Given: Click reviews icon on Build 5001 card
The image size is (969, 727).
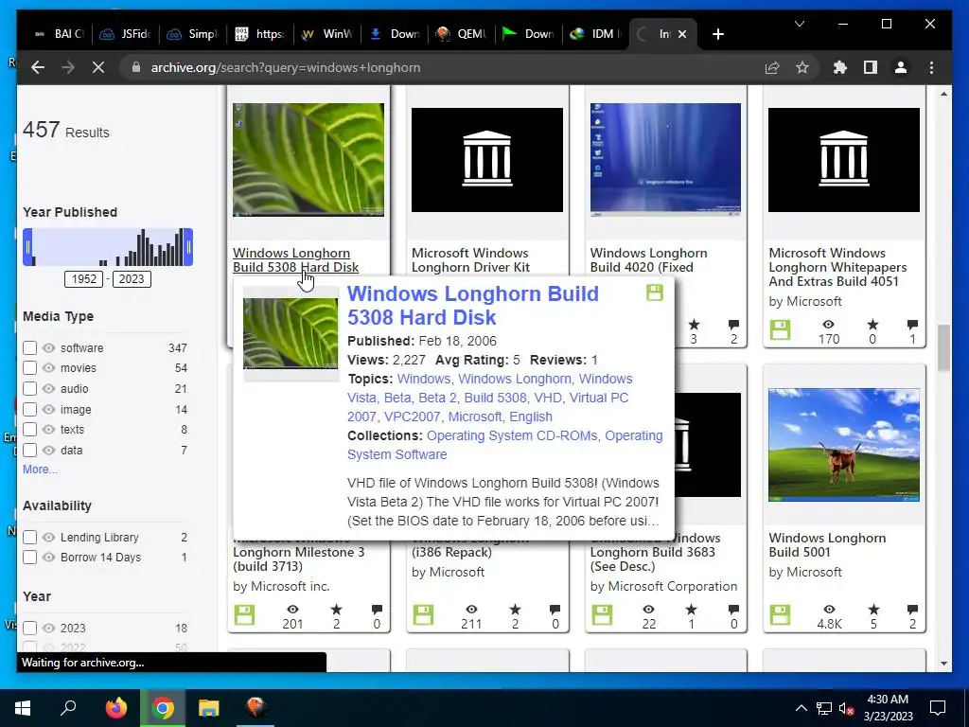Looking at the screenshot, I should point(912,610).
